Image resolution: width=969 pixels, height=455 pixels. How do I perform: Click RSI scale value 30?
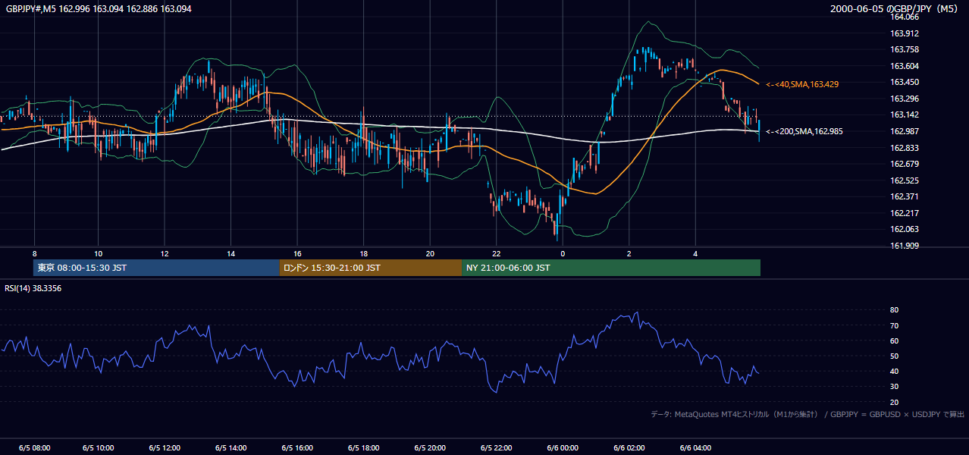pyautogui.click(x=894, y=387)
